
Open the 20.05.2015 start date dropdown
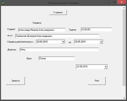coord(63,42)
